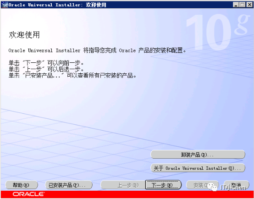Cancel installation with 取消 button
Image resolution: width=254 pixels, height=199 pixels.
pyautogui.click(x=237, y=185)
